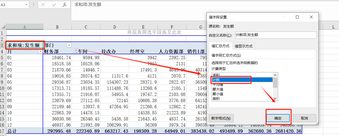Select 最大值 in the calculation type list

[x=242, y=89]
